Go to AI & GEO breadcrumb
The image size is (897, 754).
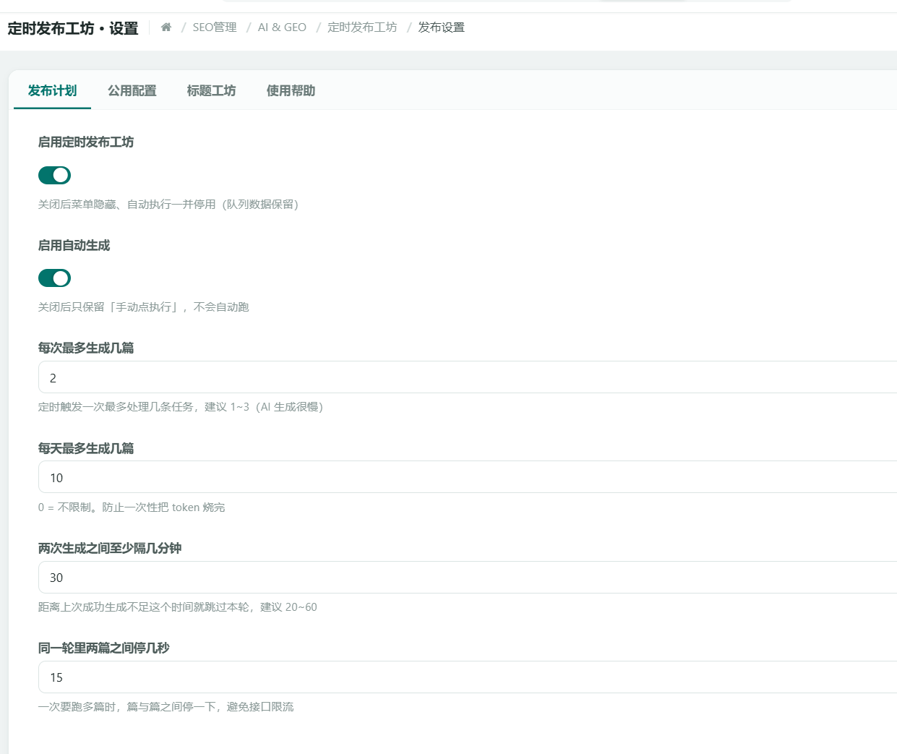click(x=282, y=27)
